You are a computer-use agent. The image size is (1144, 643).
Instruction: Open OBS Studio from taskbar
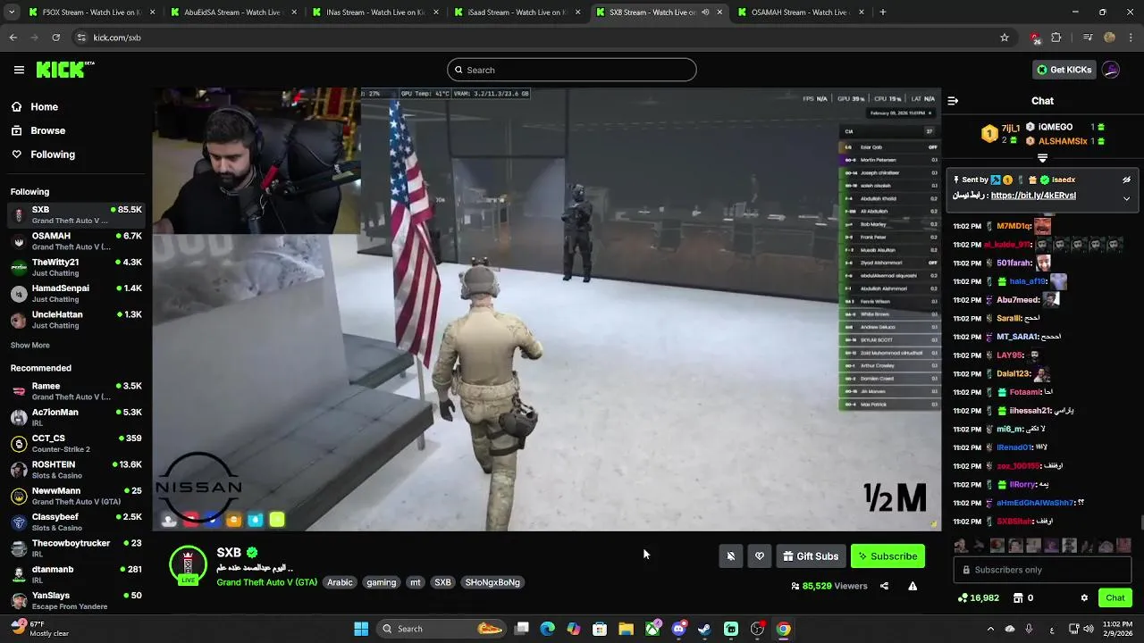(757, 629)
